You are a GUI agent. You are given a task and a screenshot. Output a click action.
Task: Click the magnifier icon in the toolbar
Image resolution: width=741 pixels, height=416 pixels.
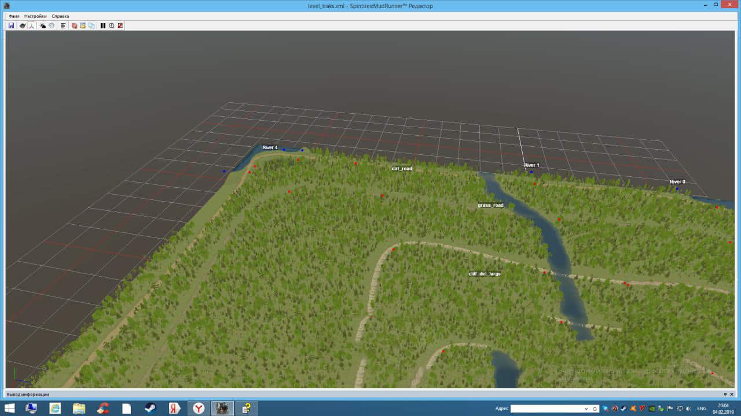click(x=111, y=25)
